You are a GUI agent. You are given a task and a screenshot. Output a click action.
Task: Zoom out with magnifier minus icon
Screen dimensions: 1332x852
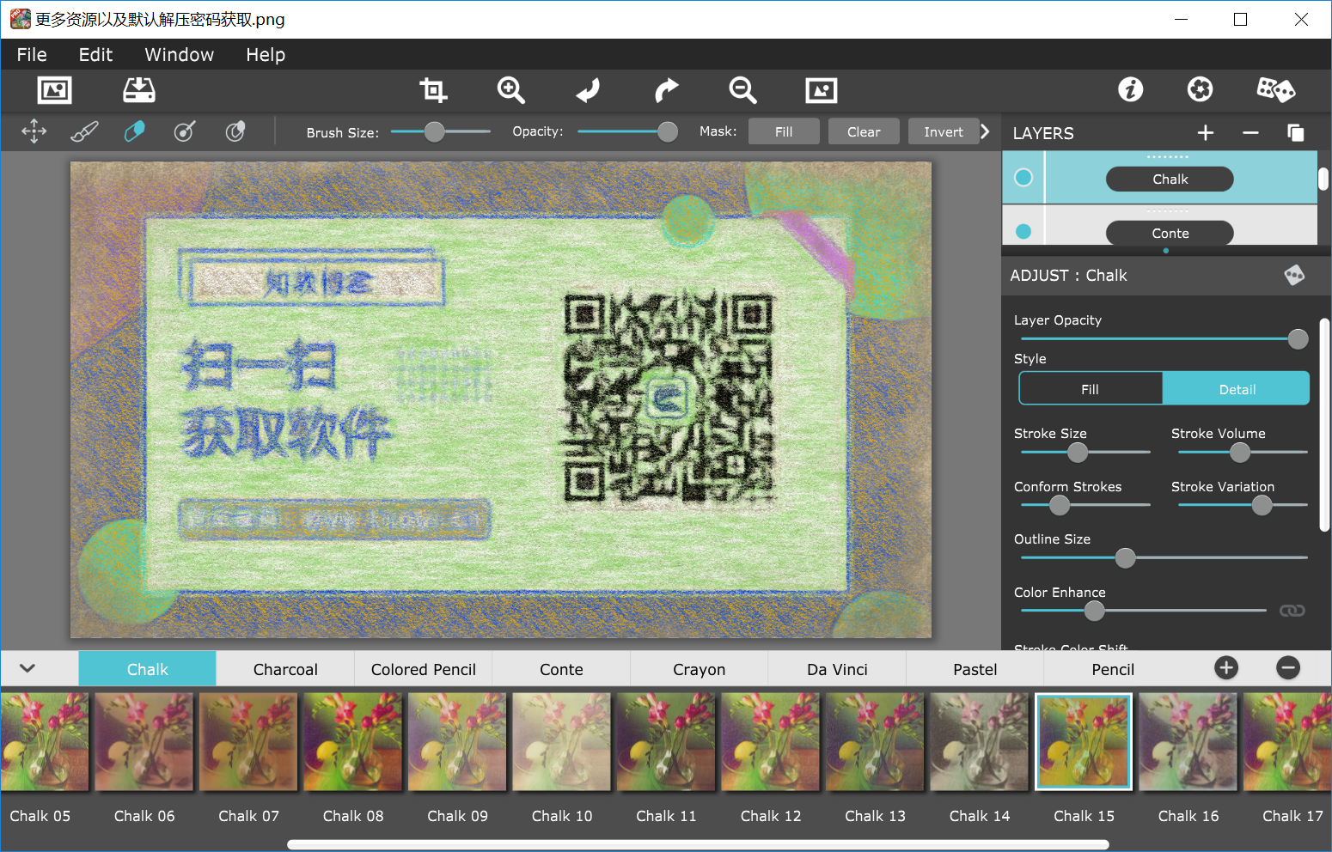point(743,90)
